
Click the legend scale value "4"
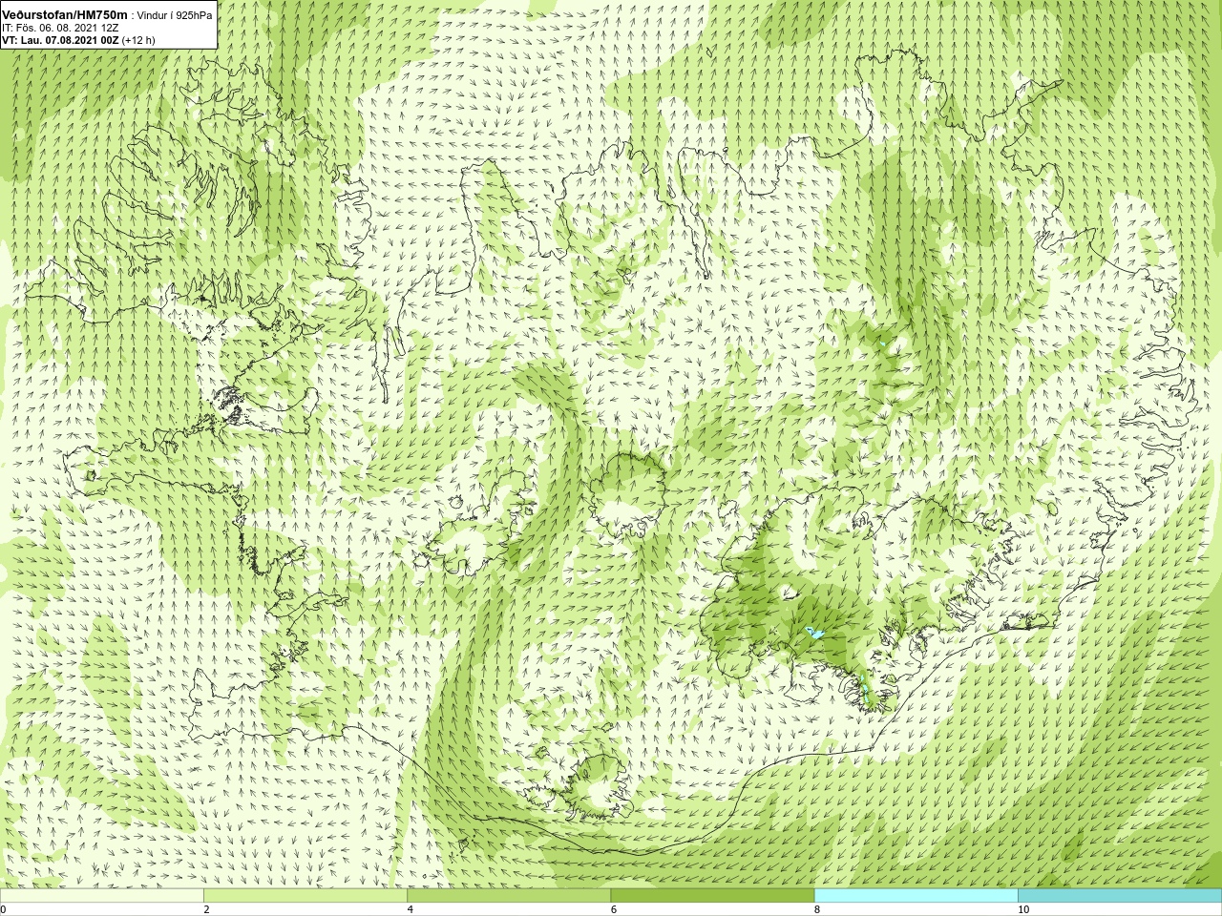point(411,909)
